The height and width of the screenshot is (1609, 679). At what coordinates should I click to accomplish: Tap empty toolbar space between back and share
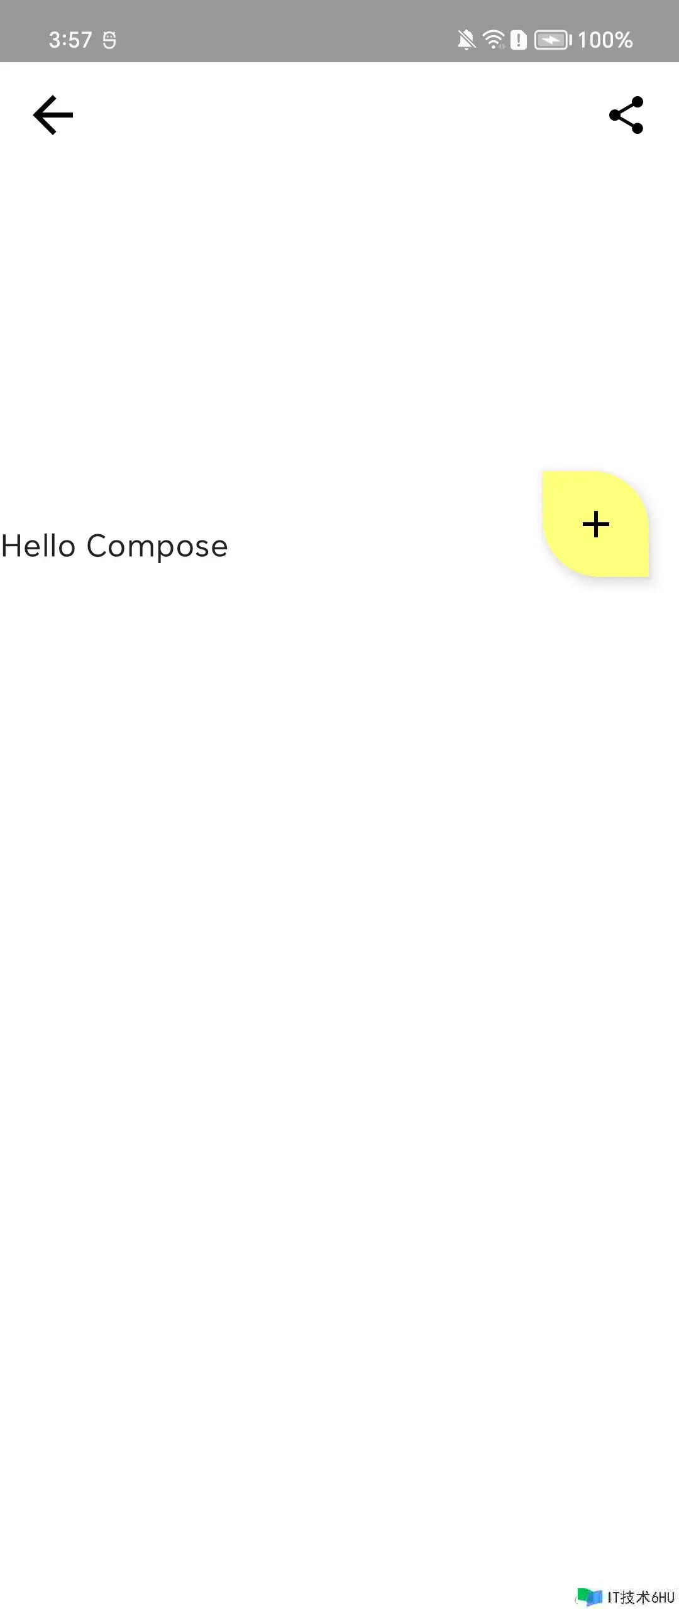[339, 115]
